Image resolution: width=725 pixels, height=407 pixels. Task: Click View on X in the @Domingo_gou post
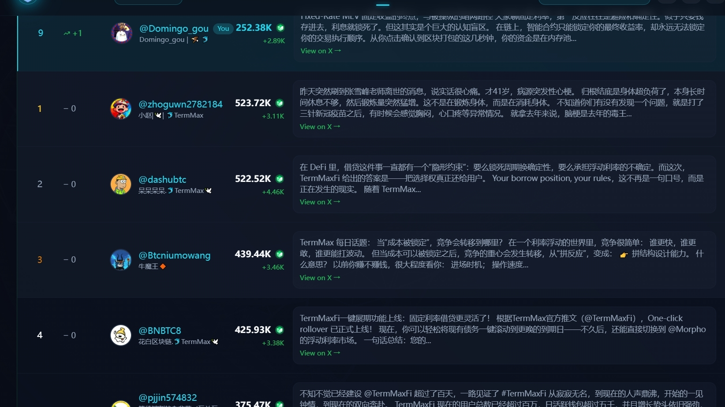(x=321, y=51)
